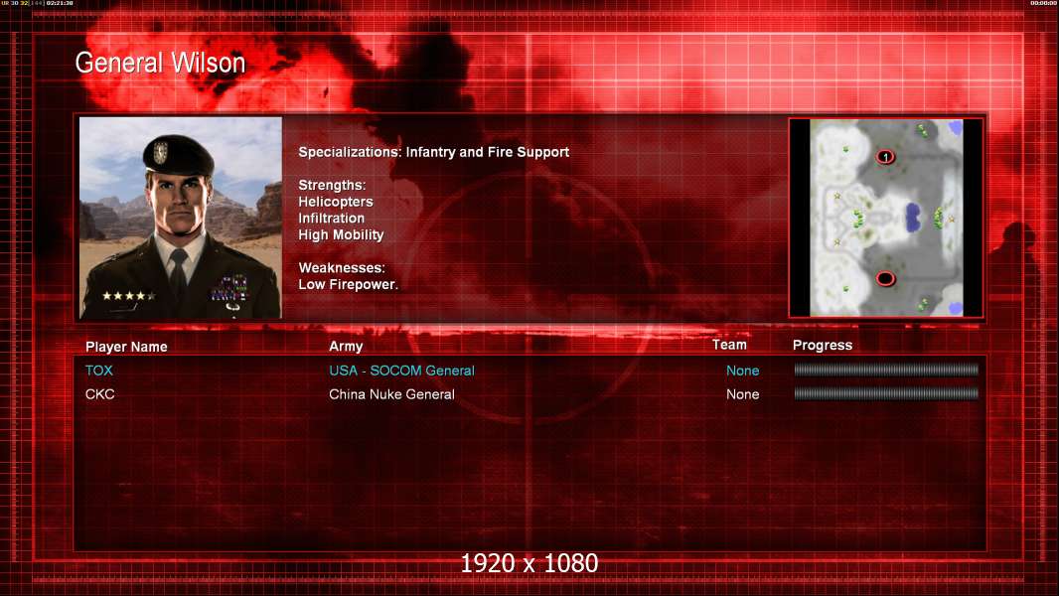Click the 1920 x 1080 resolution label

529,563
